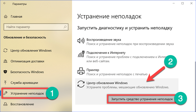This screenshot has width=196, height=112.
Task: Click the Безопасность Windows shield icon
Action: point(5,72)
